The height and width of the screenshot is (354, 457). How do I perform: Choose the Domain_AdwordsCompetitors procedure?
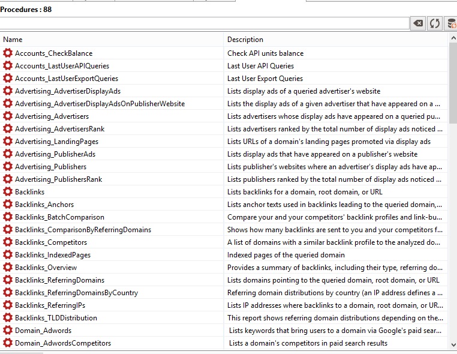(x=63, y=343)
